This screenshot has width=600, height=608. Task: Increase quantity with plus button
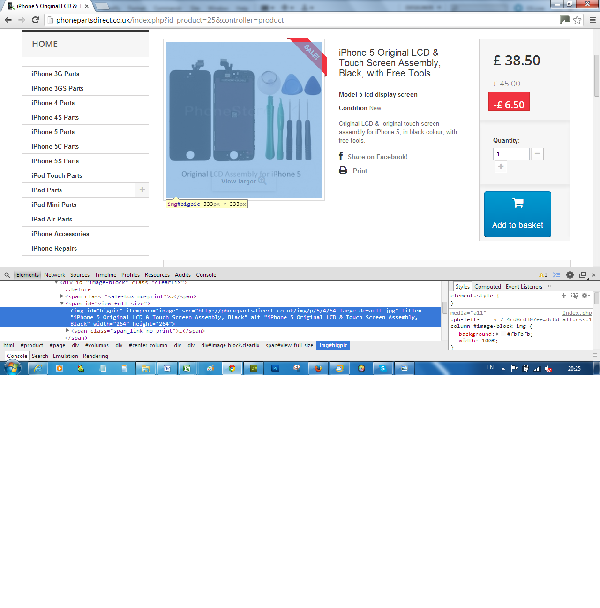(x=501, y=167)
